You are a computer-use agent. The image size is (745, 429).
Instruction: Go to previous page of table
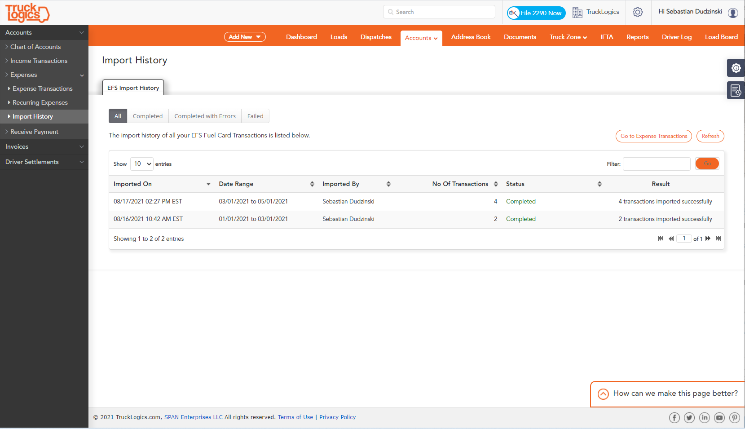point(671,239)
